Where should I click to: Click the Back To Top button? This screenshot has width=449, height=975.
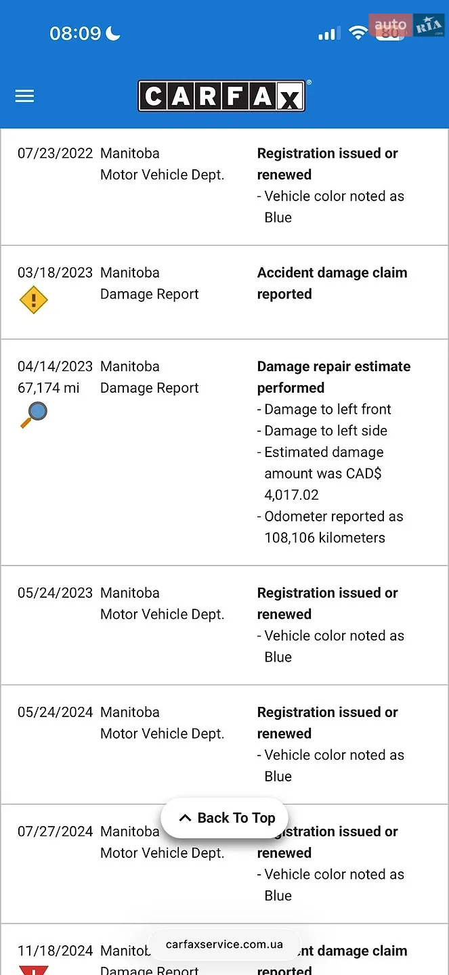click(224, 818)
